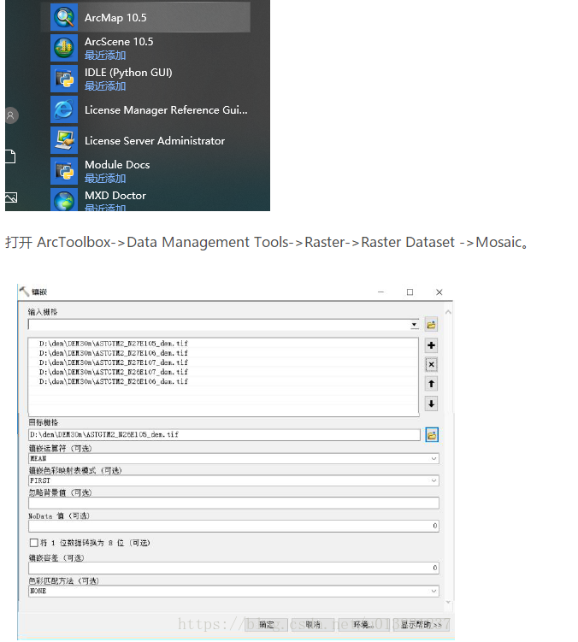Click the IDLE Python icon
This screenshot has width=578, height=642.
64,79
